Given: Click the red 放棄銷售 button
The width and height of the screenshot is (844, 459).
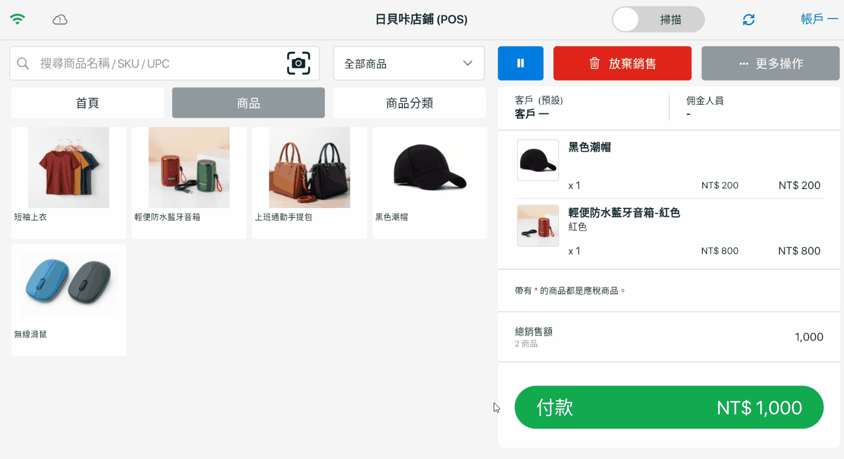Looking at the screenshot, I should click(622, 64).
